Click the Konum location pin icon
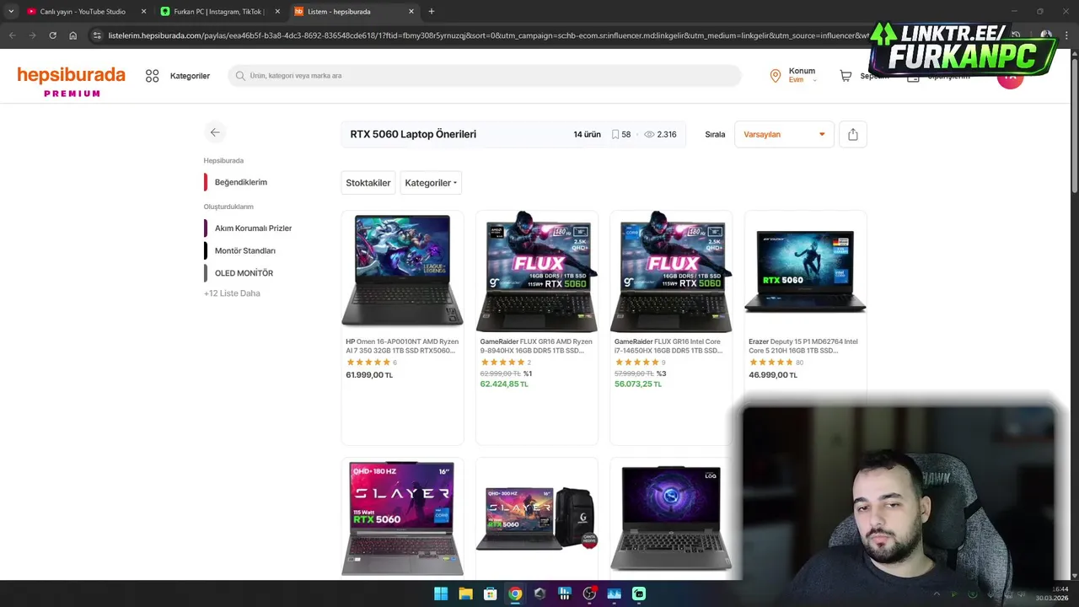This screenshot has height=607, width=1079. click(x=776, y=76)
